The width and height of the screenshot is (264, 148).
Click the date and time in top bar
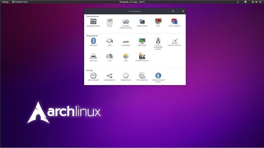click(132, 2)
